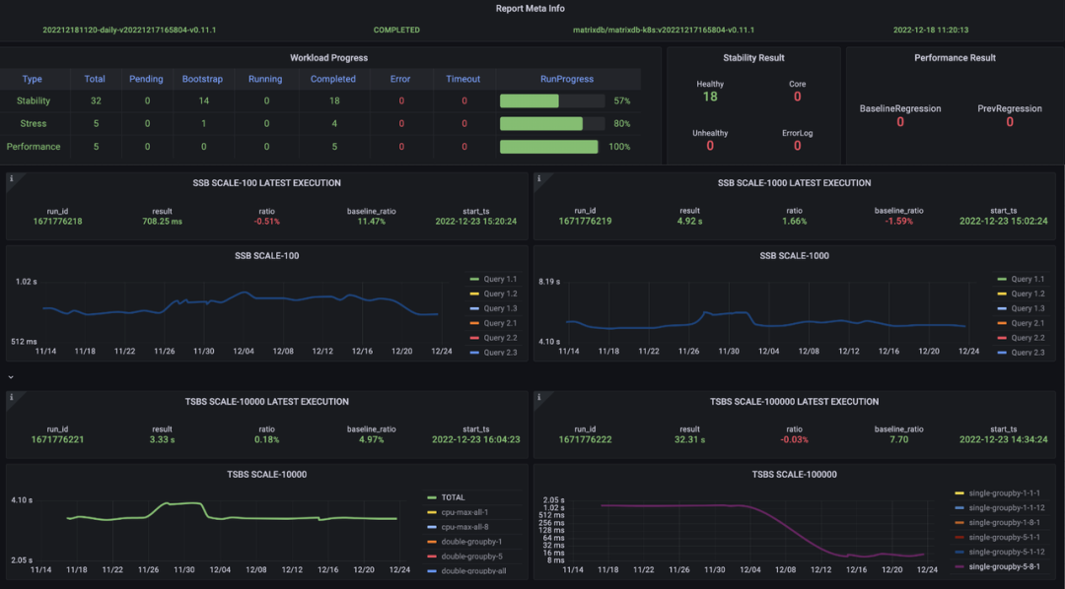Screen dimensions: 1065x589
Task: Collapse the dashboard row with the chevron
Action: tap(11, 376)
